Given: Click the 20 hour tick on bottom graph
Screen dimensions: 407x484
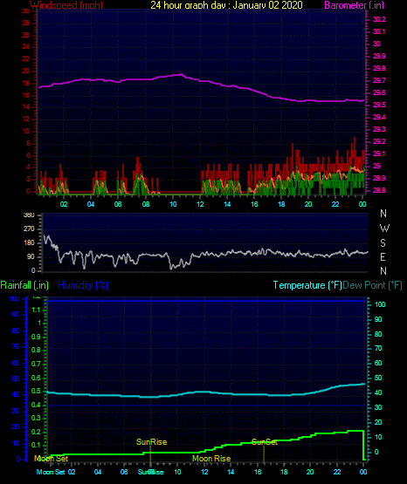Looking at the screenshot, I should pyautogui.click(x=310, y=472).
